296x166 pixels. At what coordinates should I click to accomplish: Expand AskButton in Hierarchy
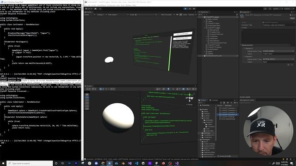click(206, 39)
